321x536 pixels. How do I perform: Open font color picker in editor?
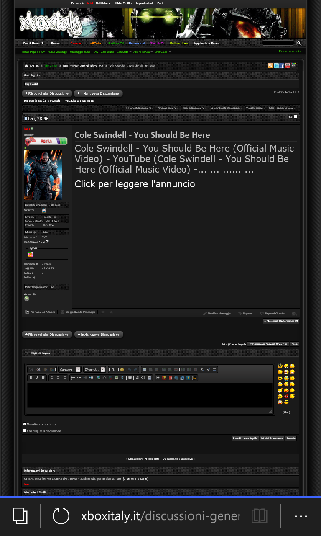coord(114,370)
